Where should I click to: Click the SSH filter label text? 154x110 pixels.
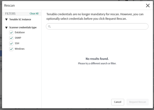[17, 43]
